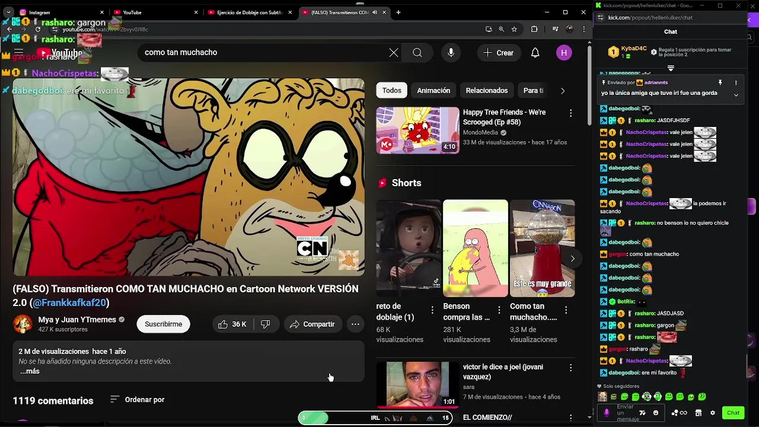Open the 'reto de doblaje (1)' short
Viewport: 759px width, 427px height.
pos(409,248)
